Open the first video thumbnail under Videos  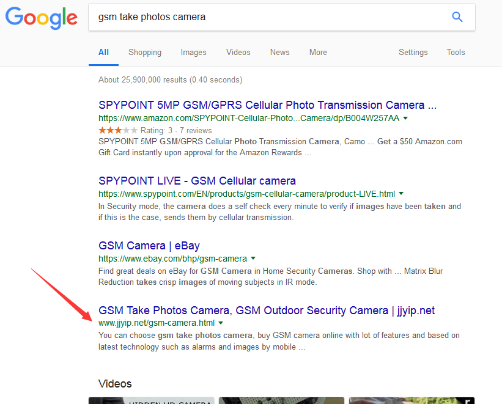(152, 400)
